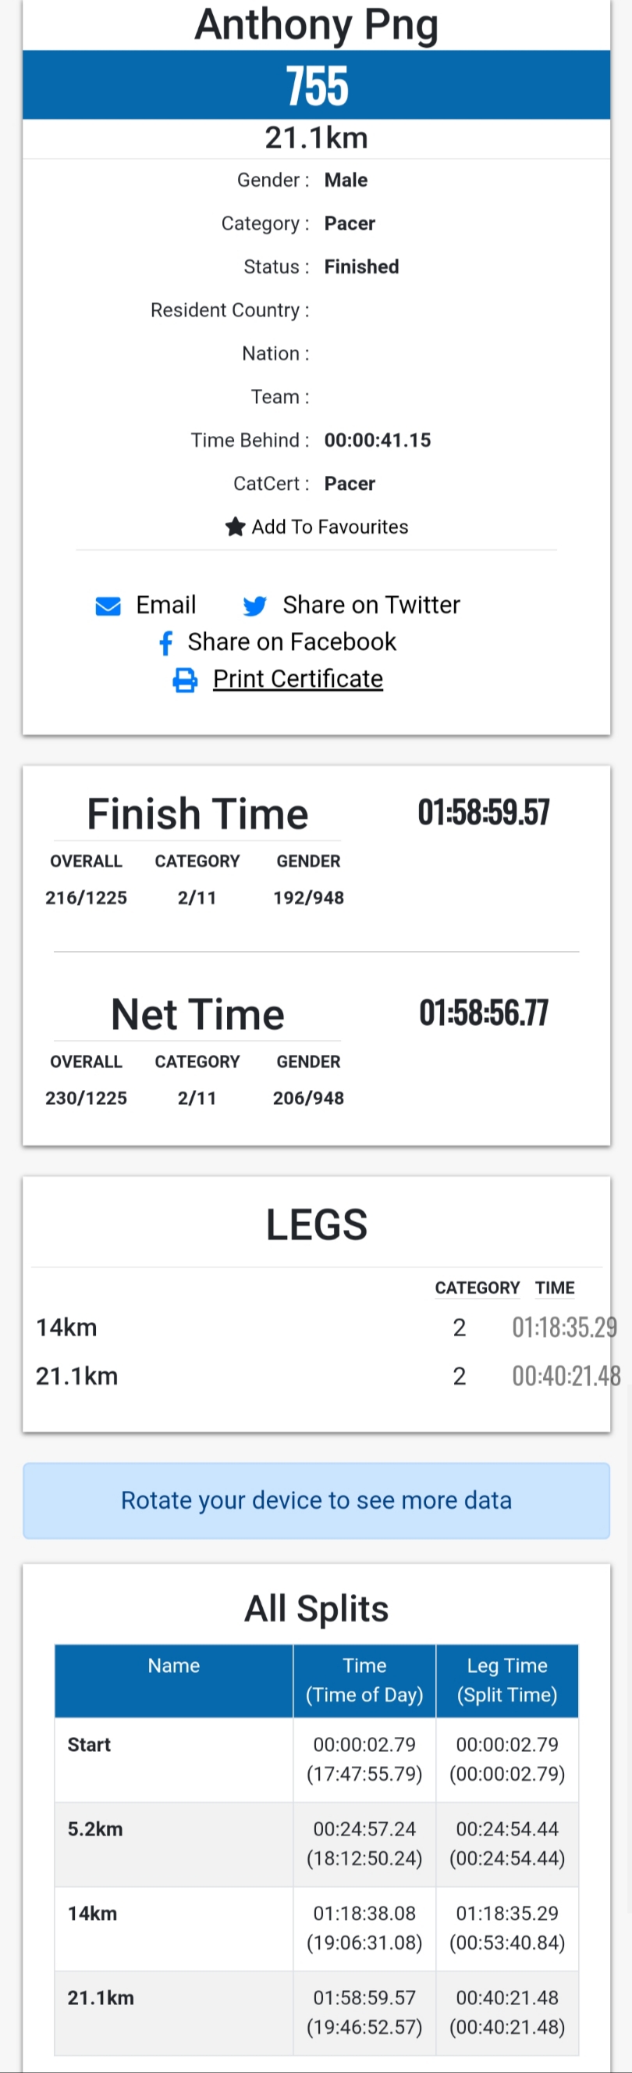Click the Leg Time (Split Time) header
Image resolution: width=632 pixels, height=2073 pixels.
(507, 1681)
